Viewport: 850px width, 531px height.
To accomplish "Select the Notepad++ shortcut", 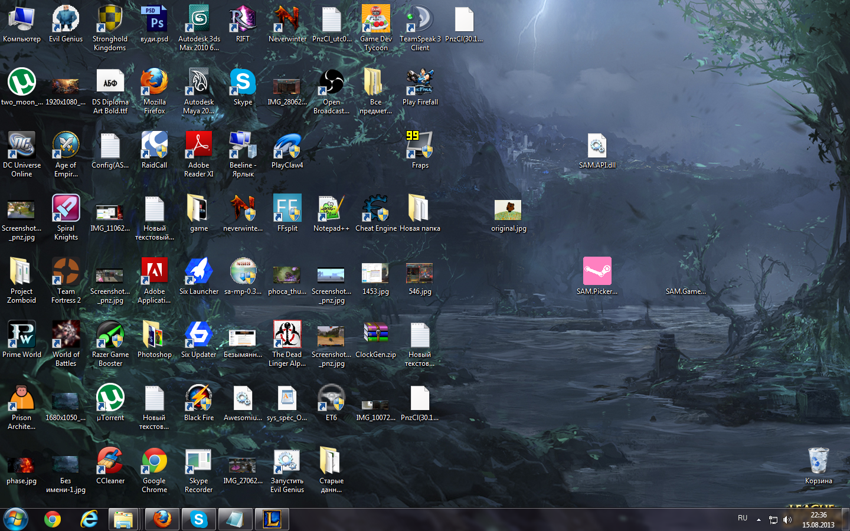I will tap(331, 213).
